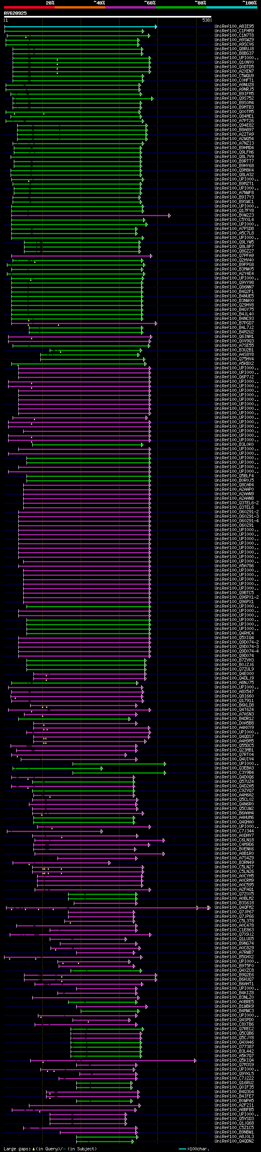This screenshot has width=261, height=1152.
Task: Select hit label UniRef100_A2XEN7
Action: (x=234, y=71)
